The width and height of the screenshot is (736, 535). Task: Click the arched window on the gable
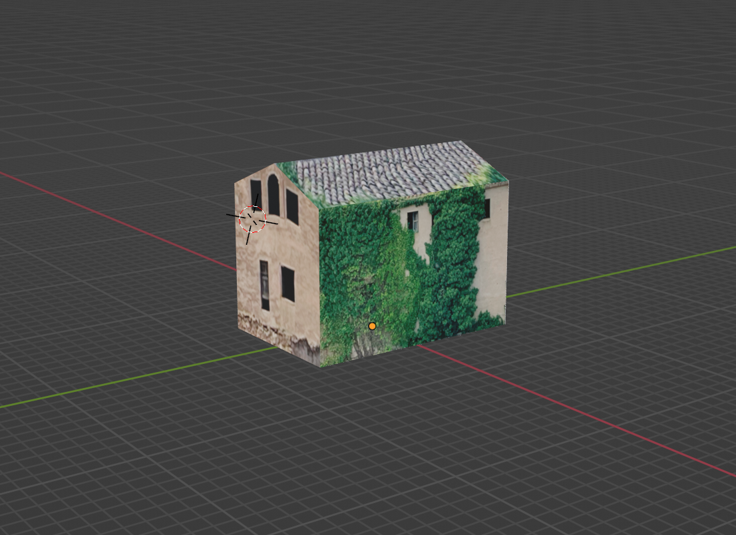tap(274, 195)
